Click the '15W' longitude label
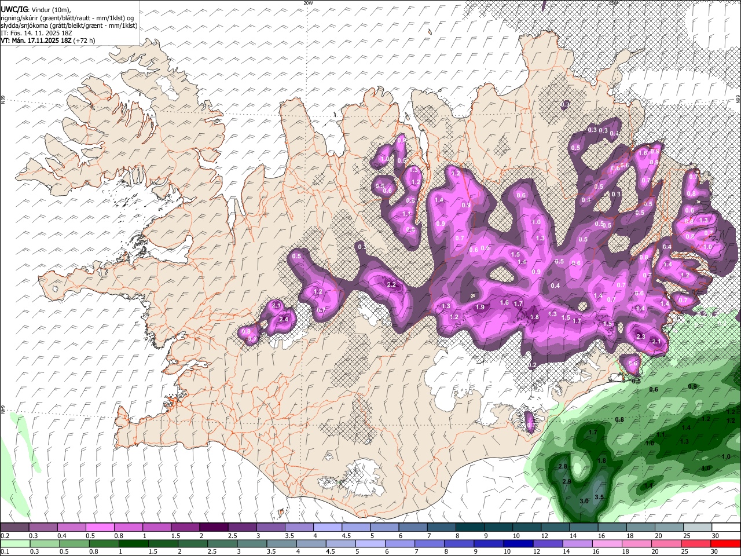741x556 pixels. (613, 3)
